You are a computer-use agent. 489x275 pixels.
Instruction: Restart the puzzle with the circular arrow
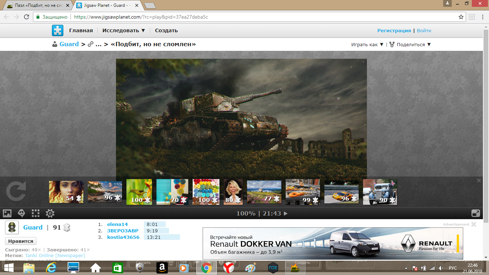click(16, 191)
